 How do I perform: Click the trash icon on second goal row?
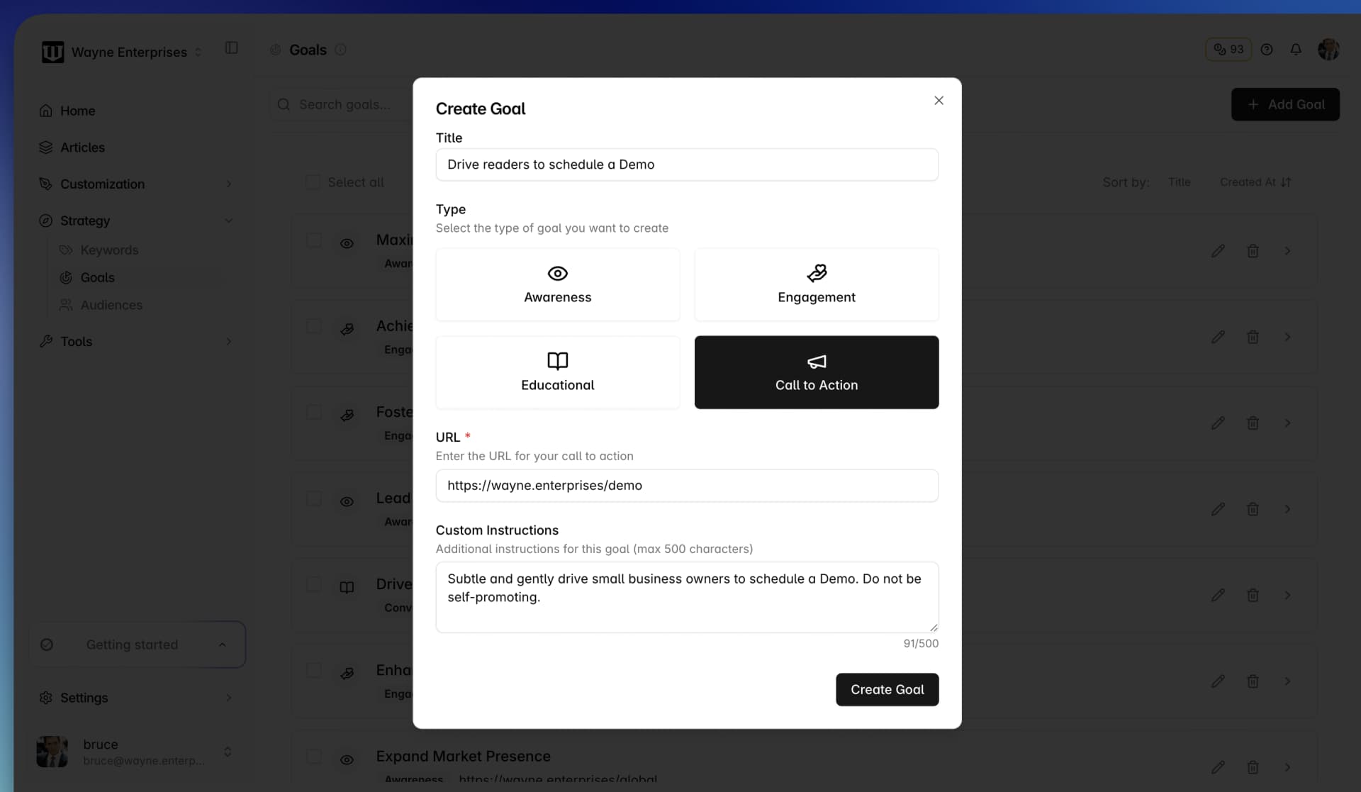[1253, 338]
